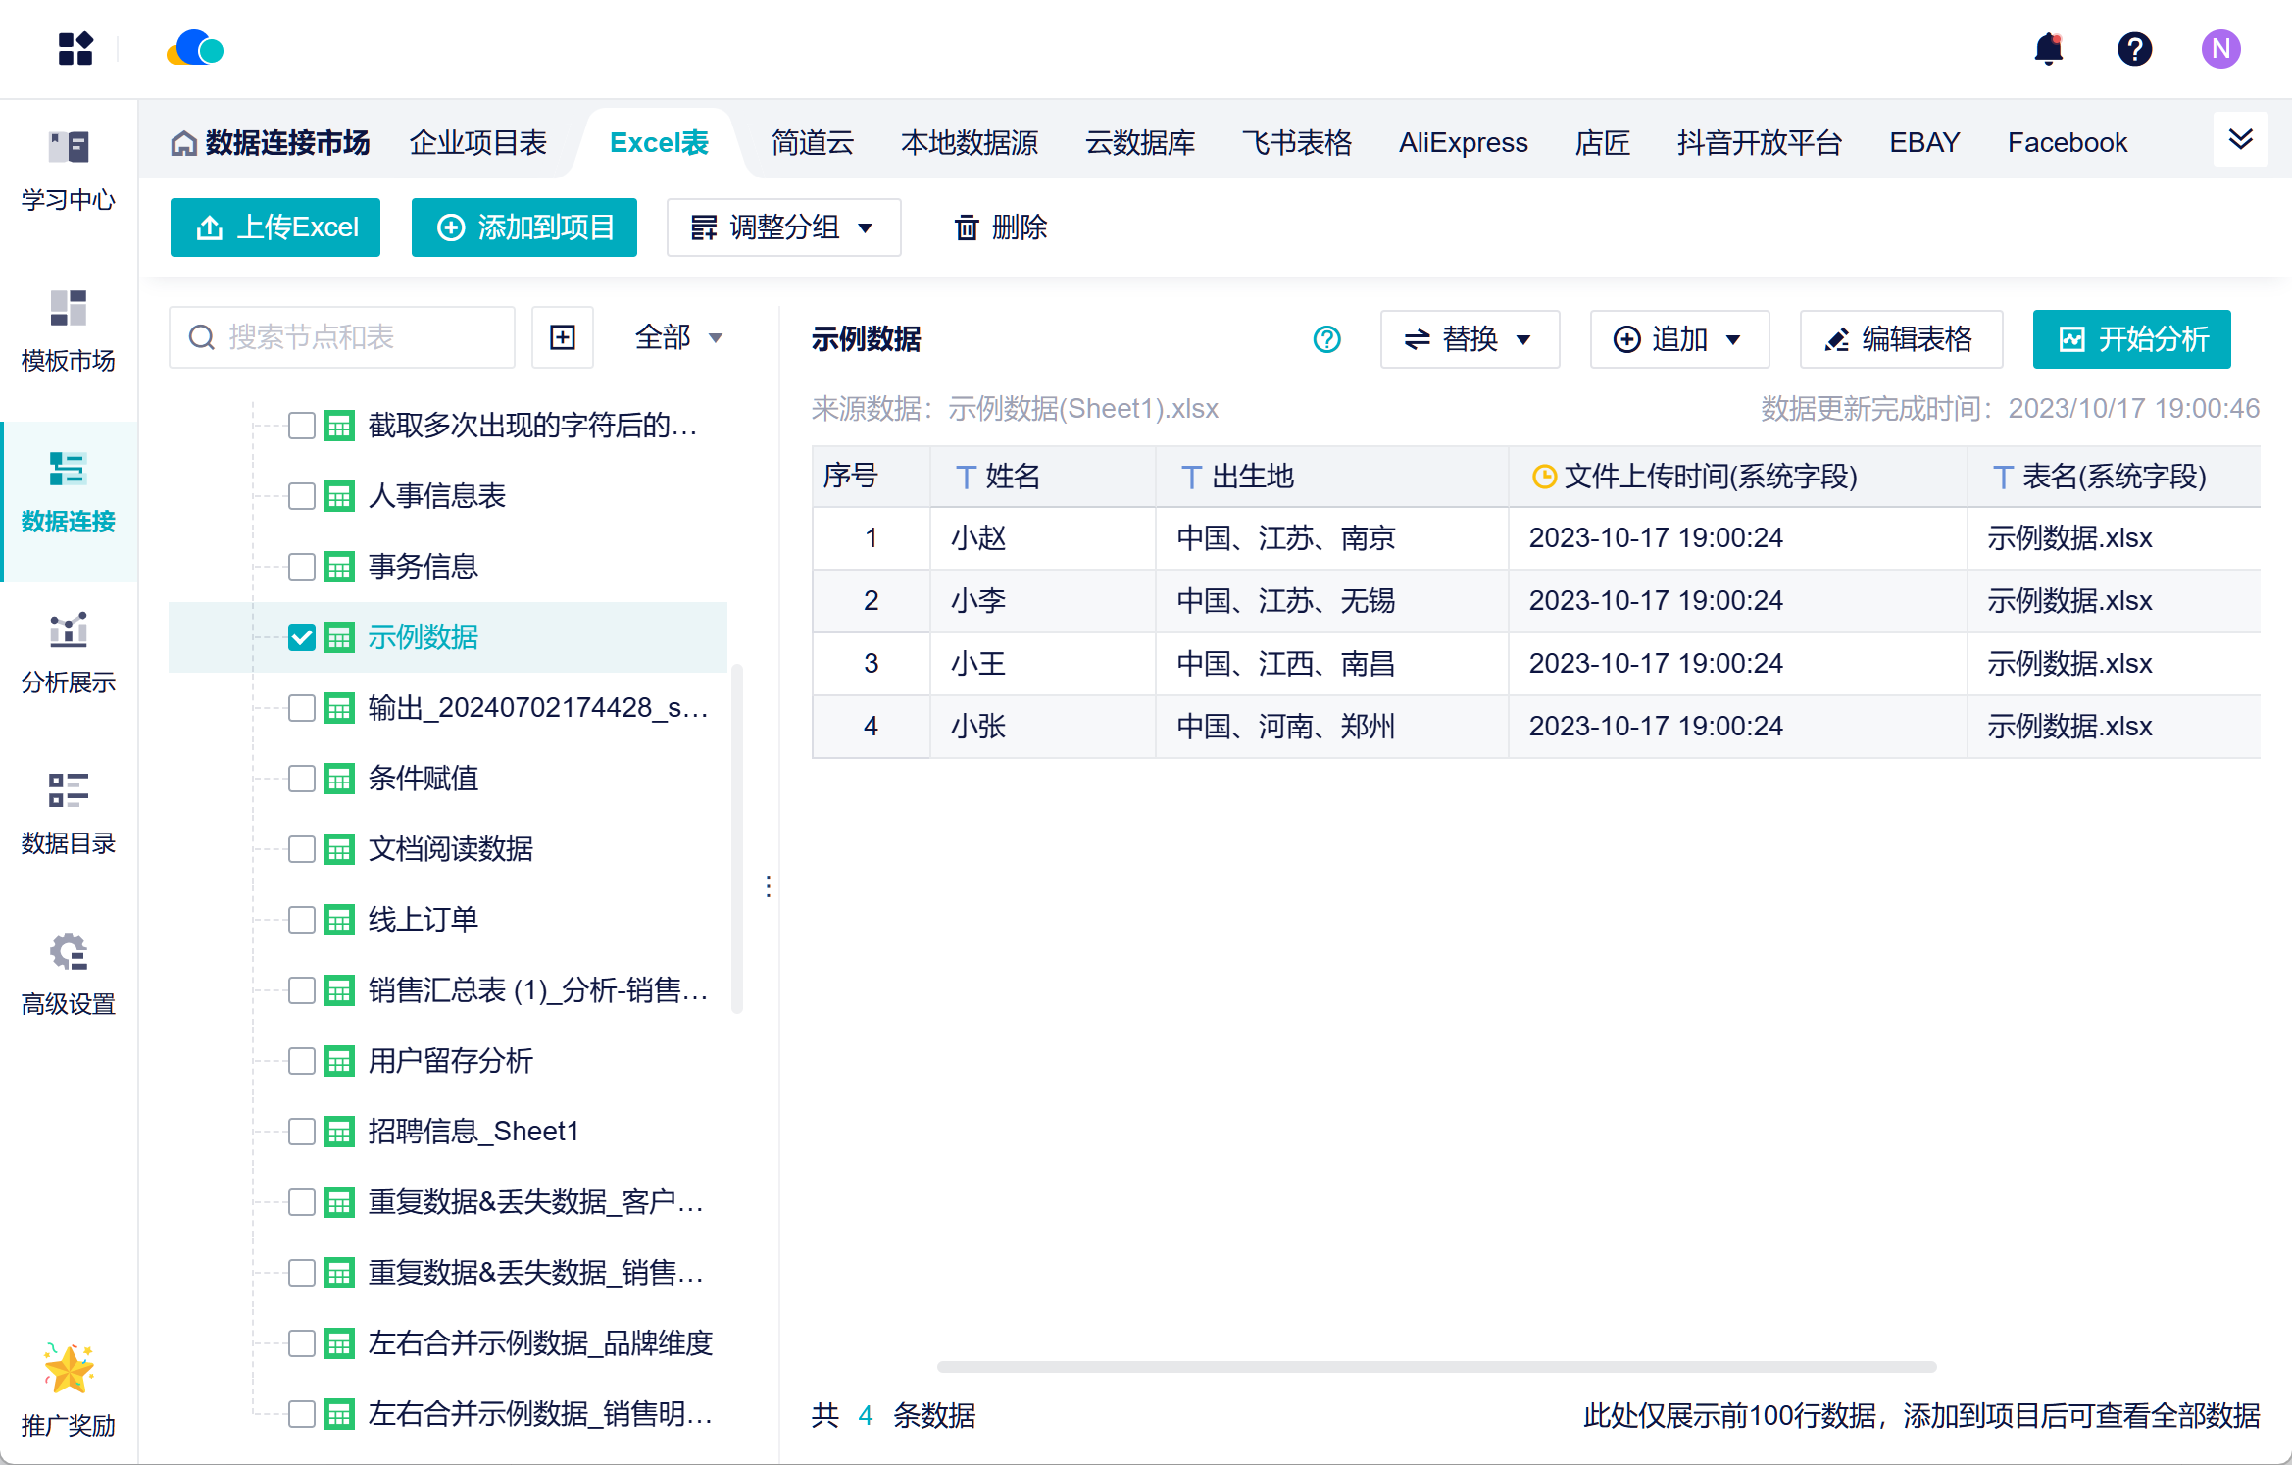Click the 上传Excel button
This screenshot has width=2292, height=1465.
[x=275, y=227]
